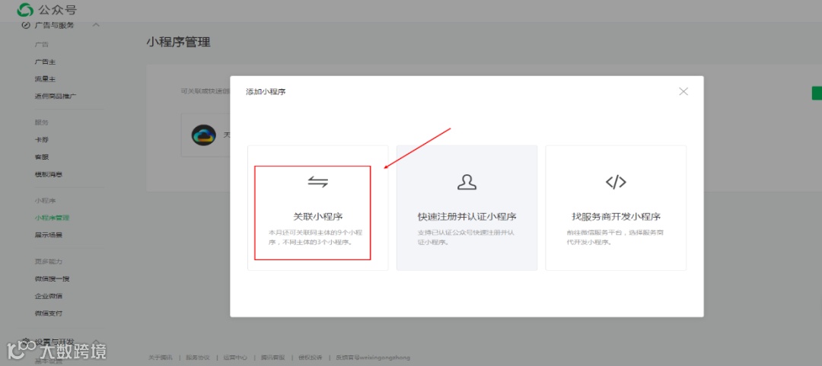Open 客服 in the sidebar
This screenshot has width=822, height=366.
tap(41, 157)
